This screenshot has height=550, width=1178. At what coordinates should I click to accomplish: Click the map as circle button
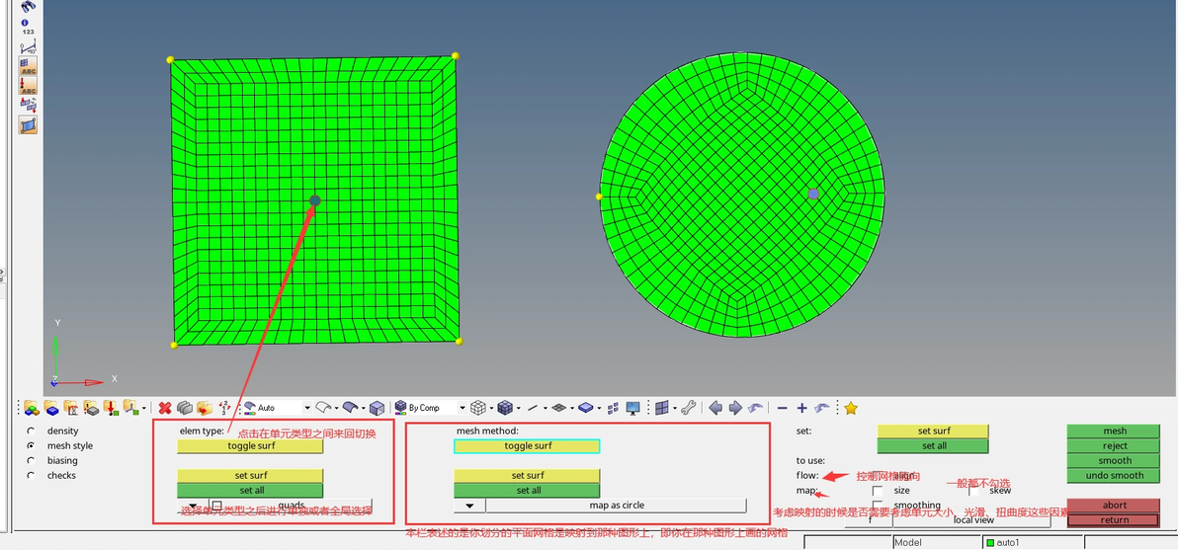point(616,505)
